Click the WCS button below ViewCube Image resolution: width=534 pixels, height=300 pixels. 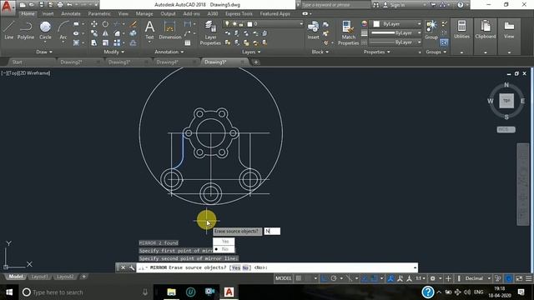506,130
